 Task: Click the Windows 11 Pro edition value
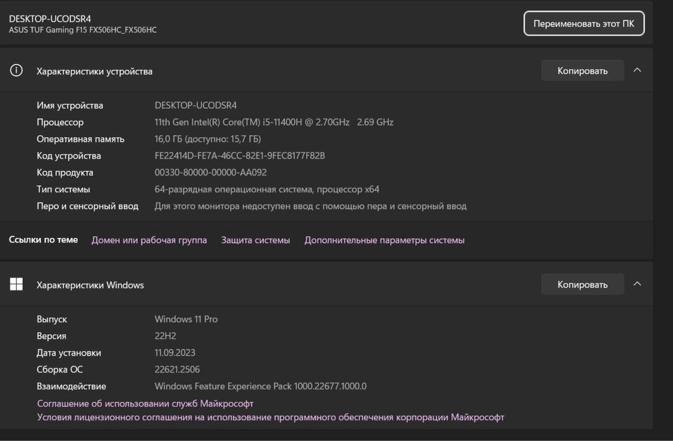point(186,319)
